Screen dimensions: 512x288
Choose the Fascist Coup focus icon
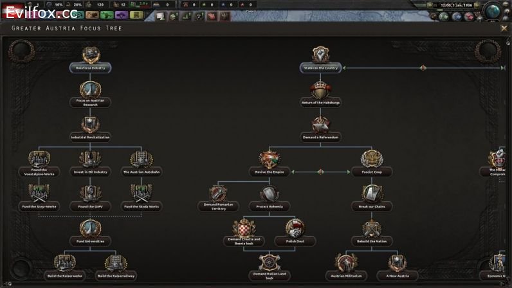coord(372,159)
